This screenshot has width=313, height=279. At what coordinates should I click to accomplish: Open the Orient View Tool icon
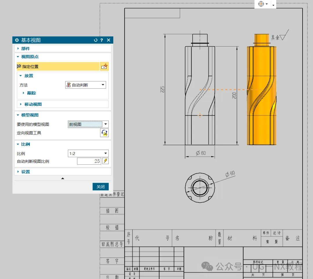pyautogui.click(x=104, y=133)
